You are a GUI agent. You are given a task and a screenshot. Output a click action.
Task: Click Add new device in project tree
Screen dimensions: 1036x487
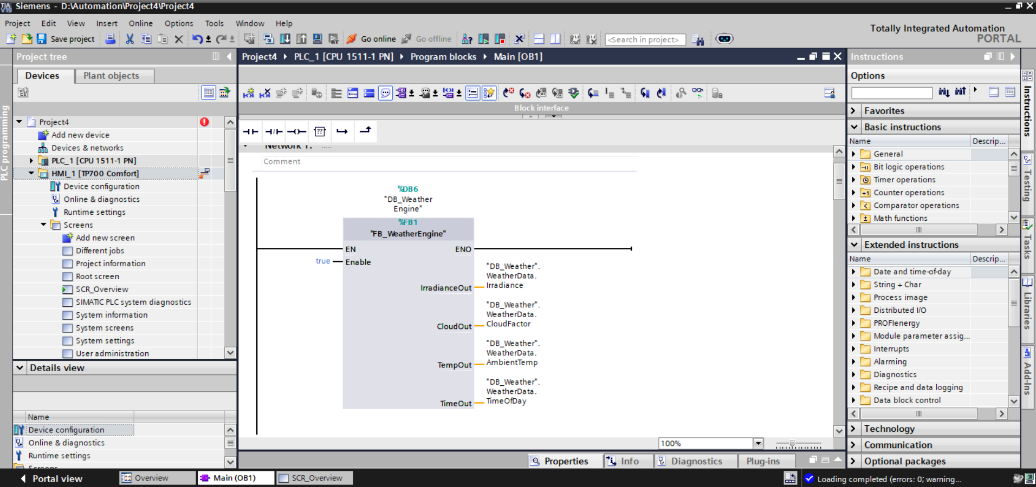coord(80,135)
